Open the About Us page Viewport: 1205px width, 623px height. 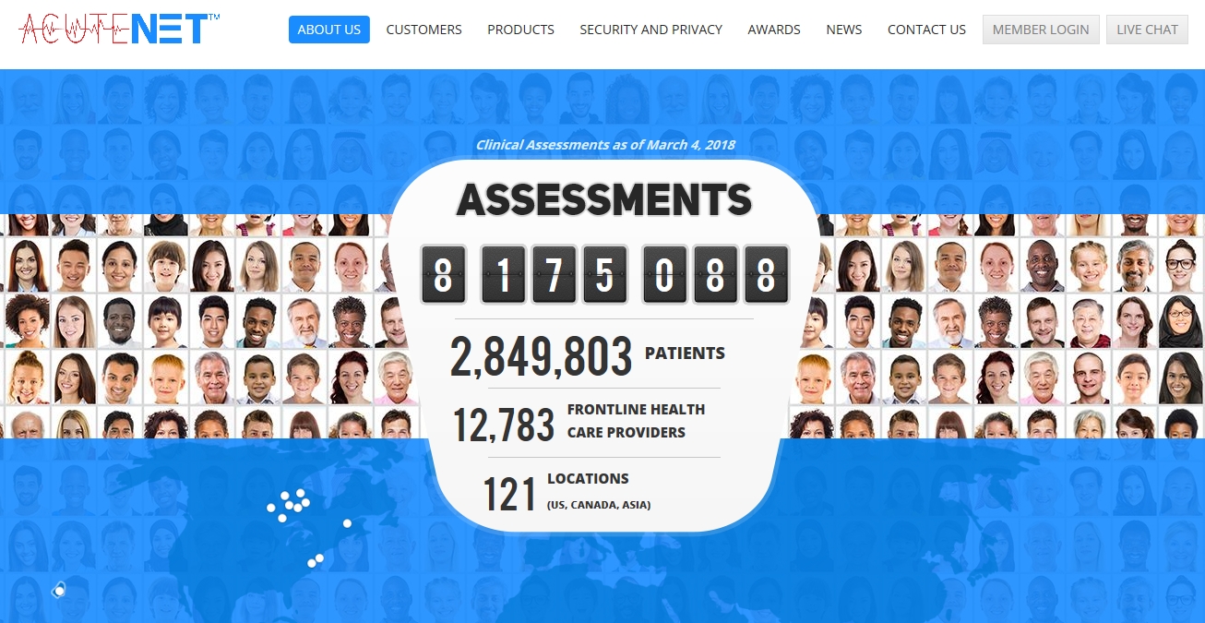(328, 30)
